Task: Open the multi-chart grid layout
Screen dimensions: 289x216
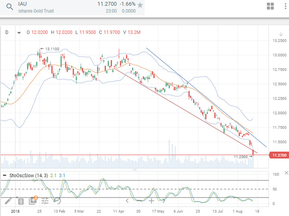Action: [270, 6]
